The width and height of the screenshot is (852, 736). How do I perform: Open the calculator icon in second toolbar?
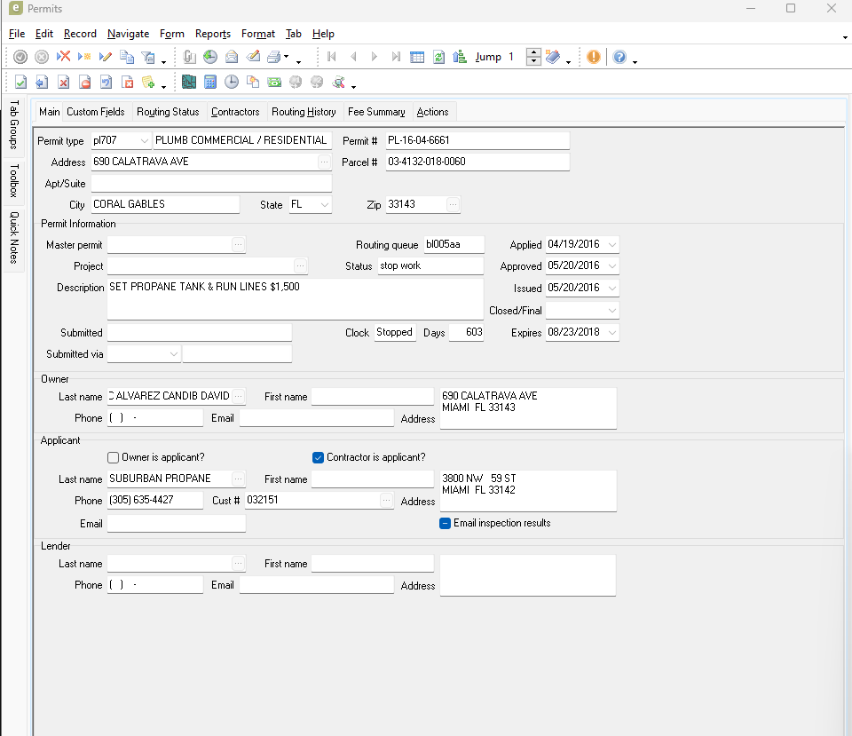click(x=210, y=83)
